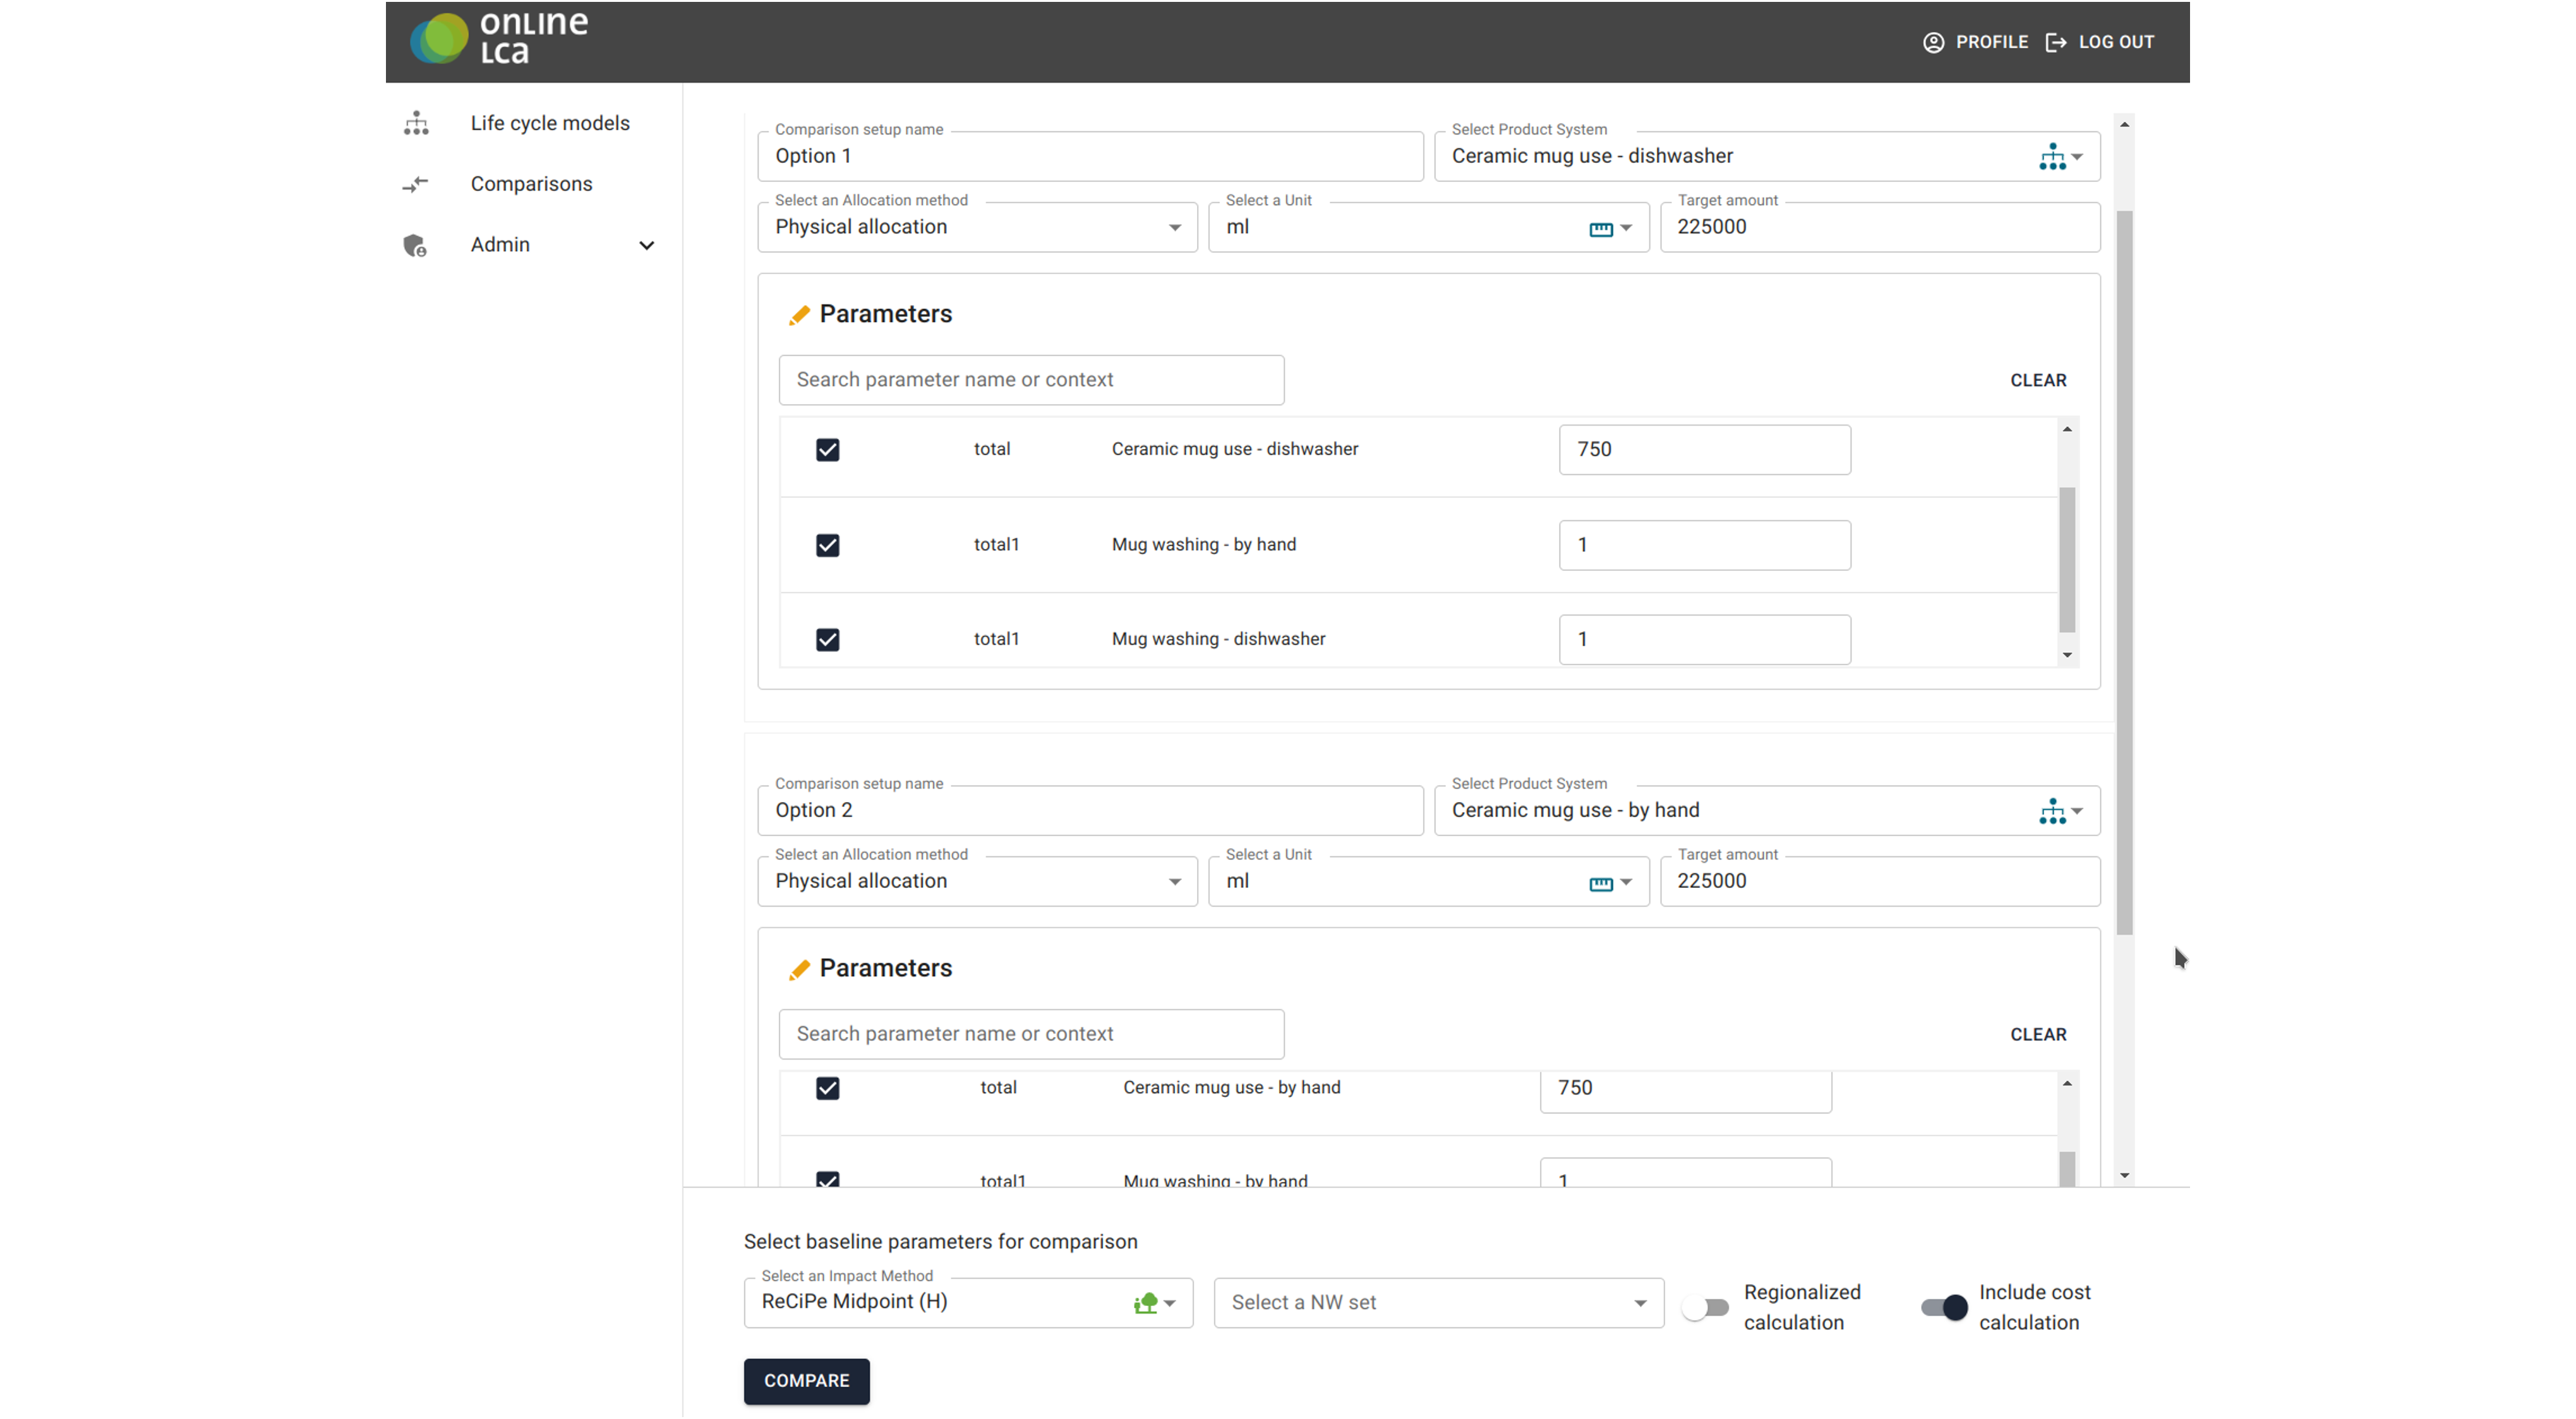Open the Profile icon in header
This screenshot has width=2576, height=1419.
1933,42
